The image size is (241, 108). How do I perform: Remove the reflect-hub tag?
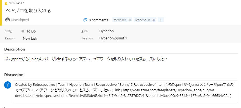153,20
